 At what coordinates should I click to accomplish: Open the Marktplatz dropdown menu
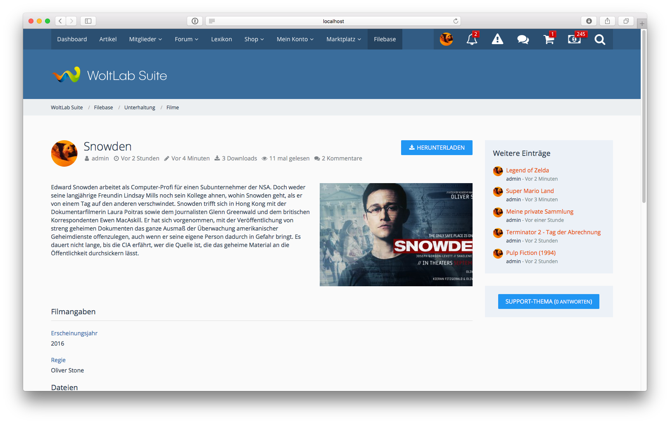(344, 39)
